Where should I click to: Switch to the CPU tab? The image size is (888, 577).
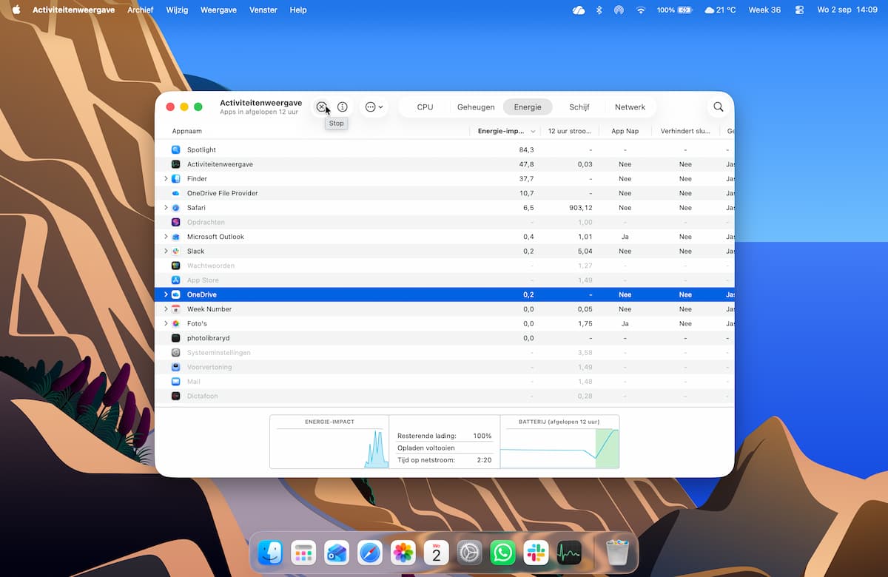click(425, 107)
